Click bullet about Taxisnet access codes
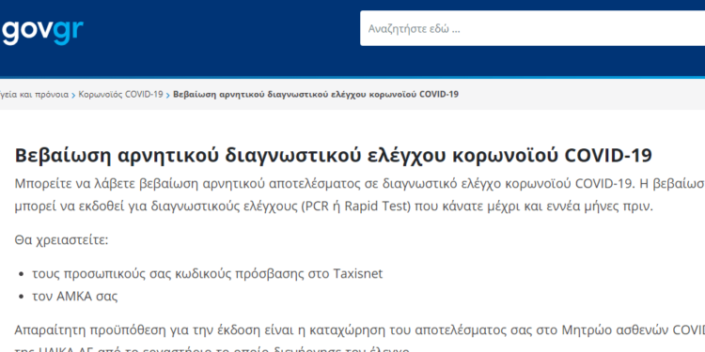The height and width of the screenshot is (352, 705). click(x=208, y=273)
